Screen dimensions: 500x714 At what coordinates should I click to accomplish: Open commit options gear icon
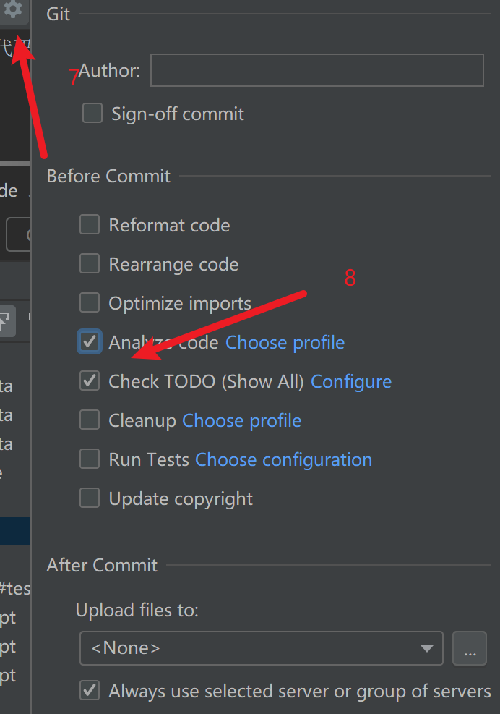(13, 10)
